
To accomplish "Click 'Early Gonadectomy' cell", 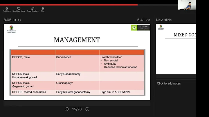I will 77,76.
